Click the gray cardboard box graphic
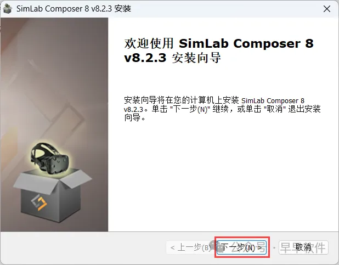 click(52, 195)
